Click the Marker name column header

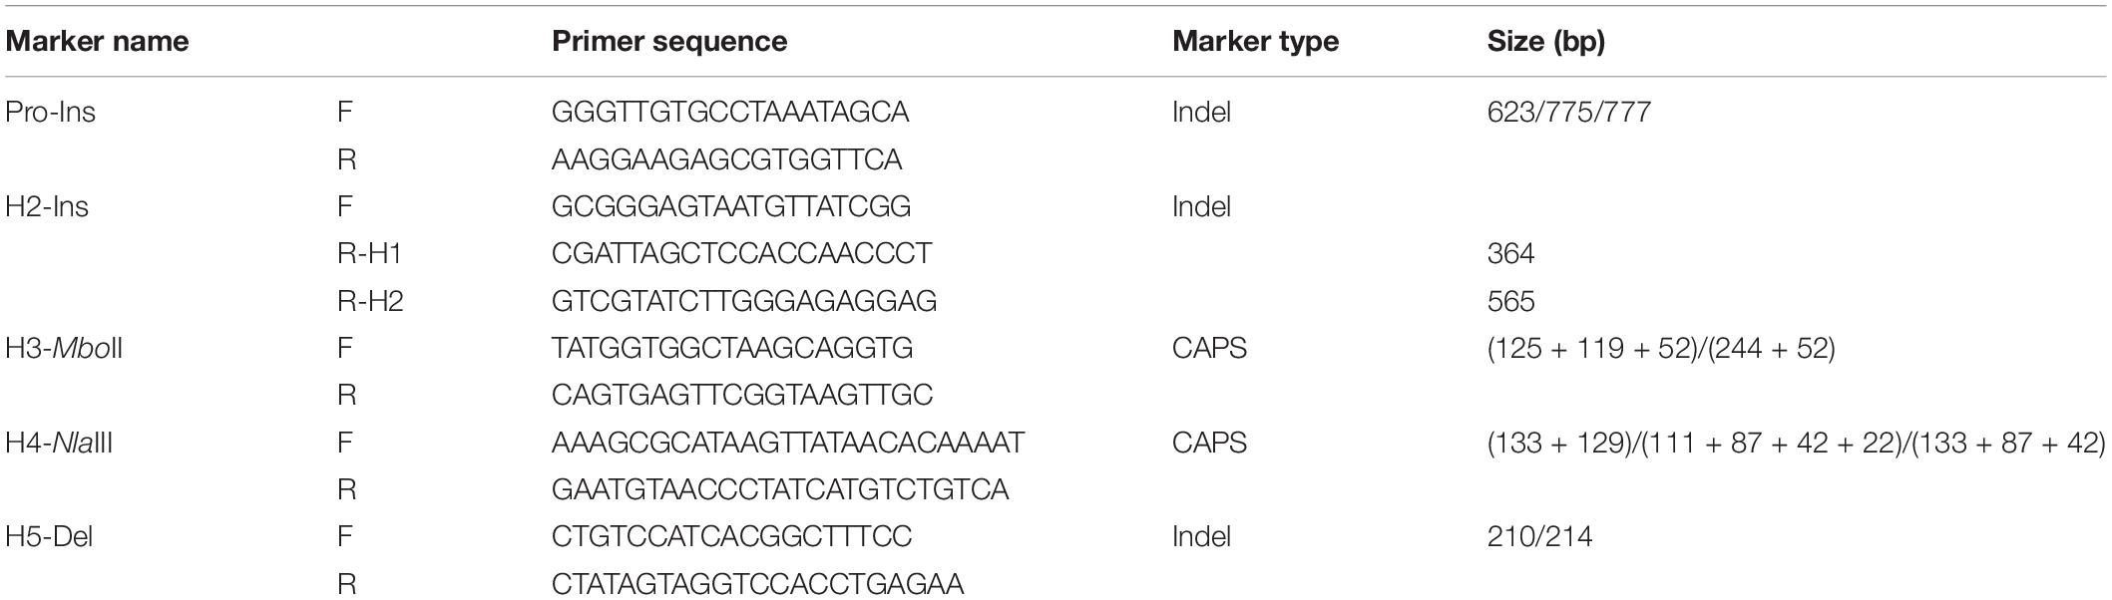97,42
